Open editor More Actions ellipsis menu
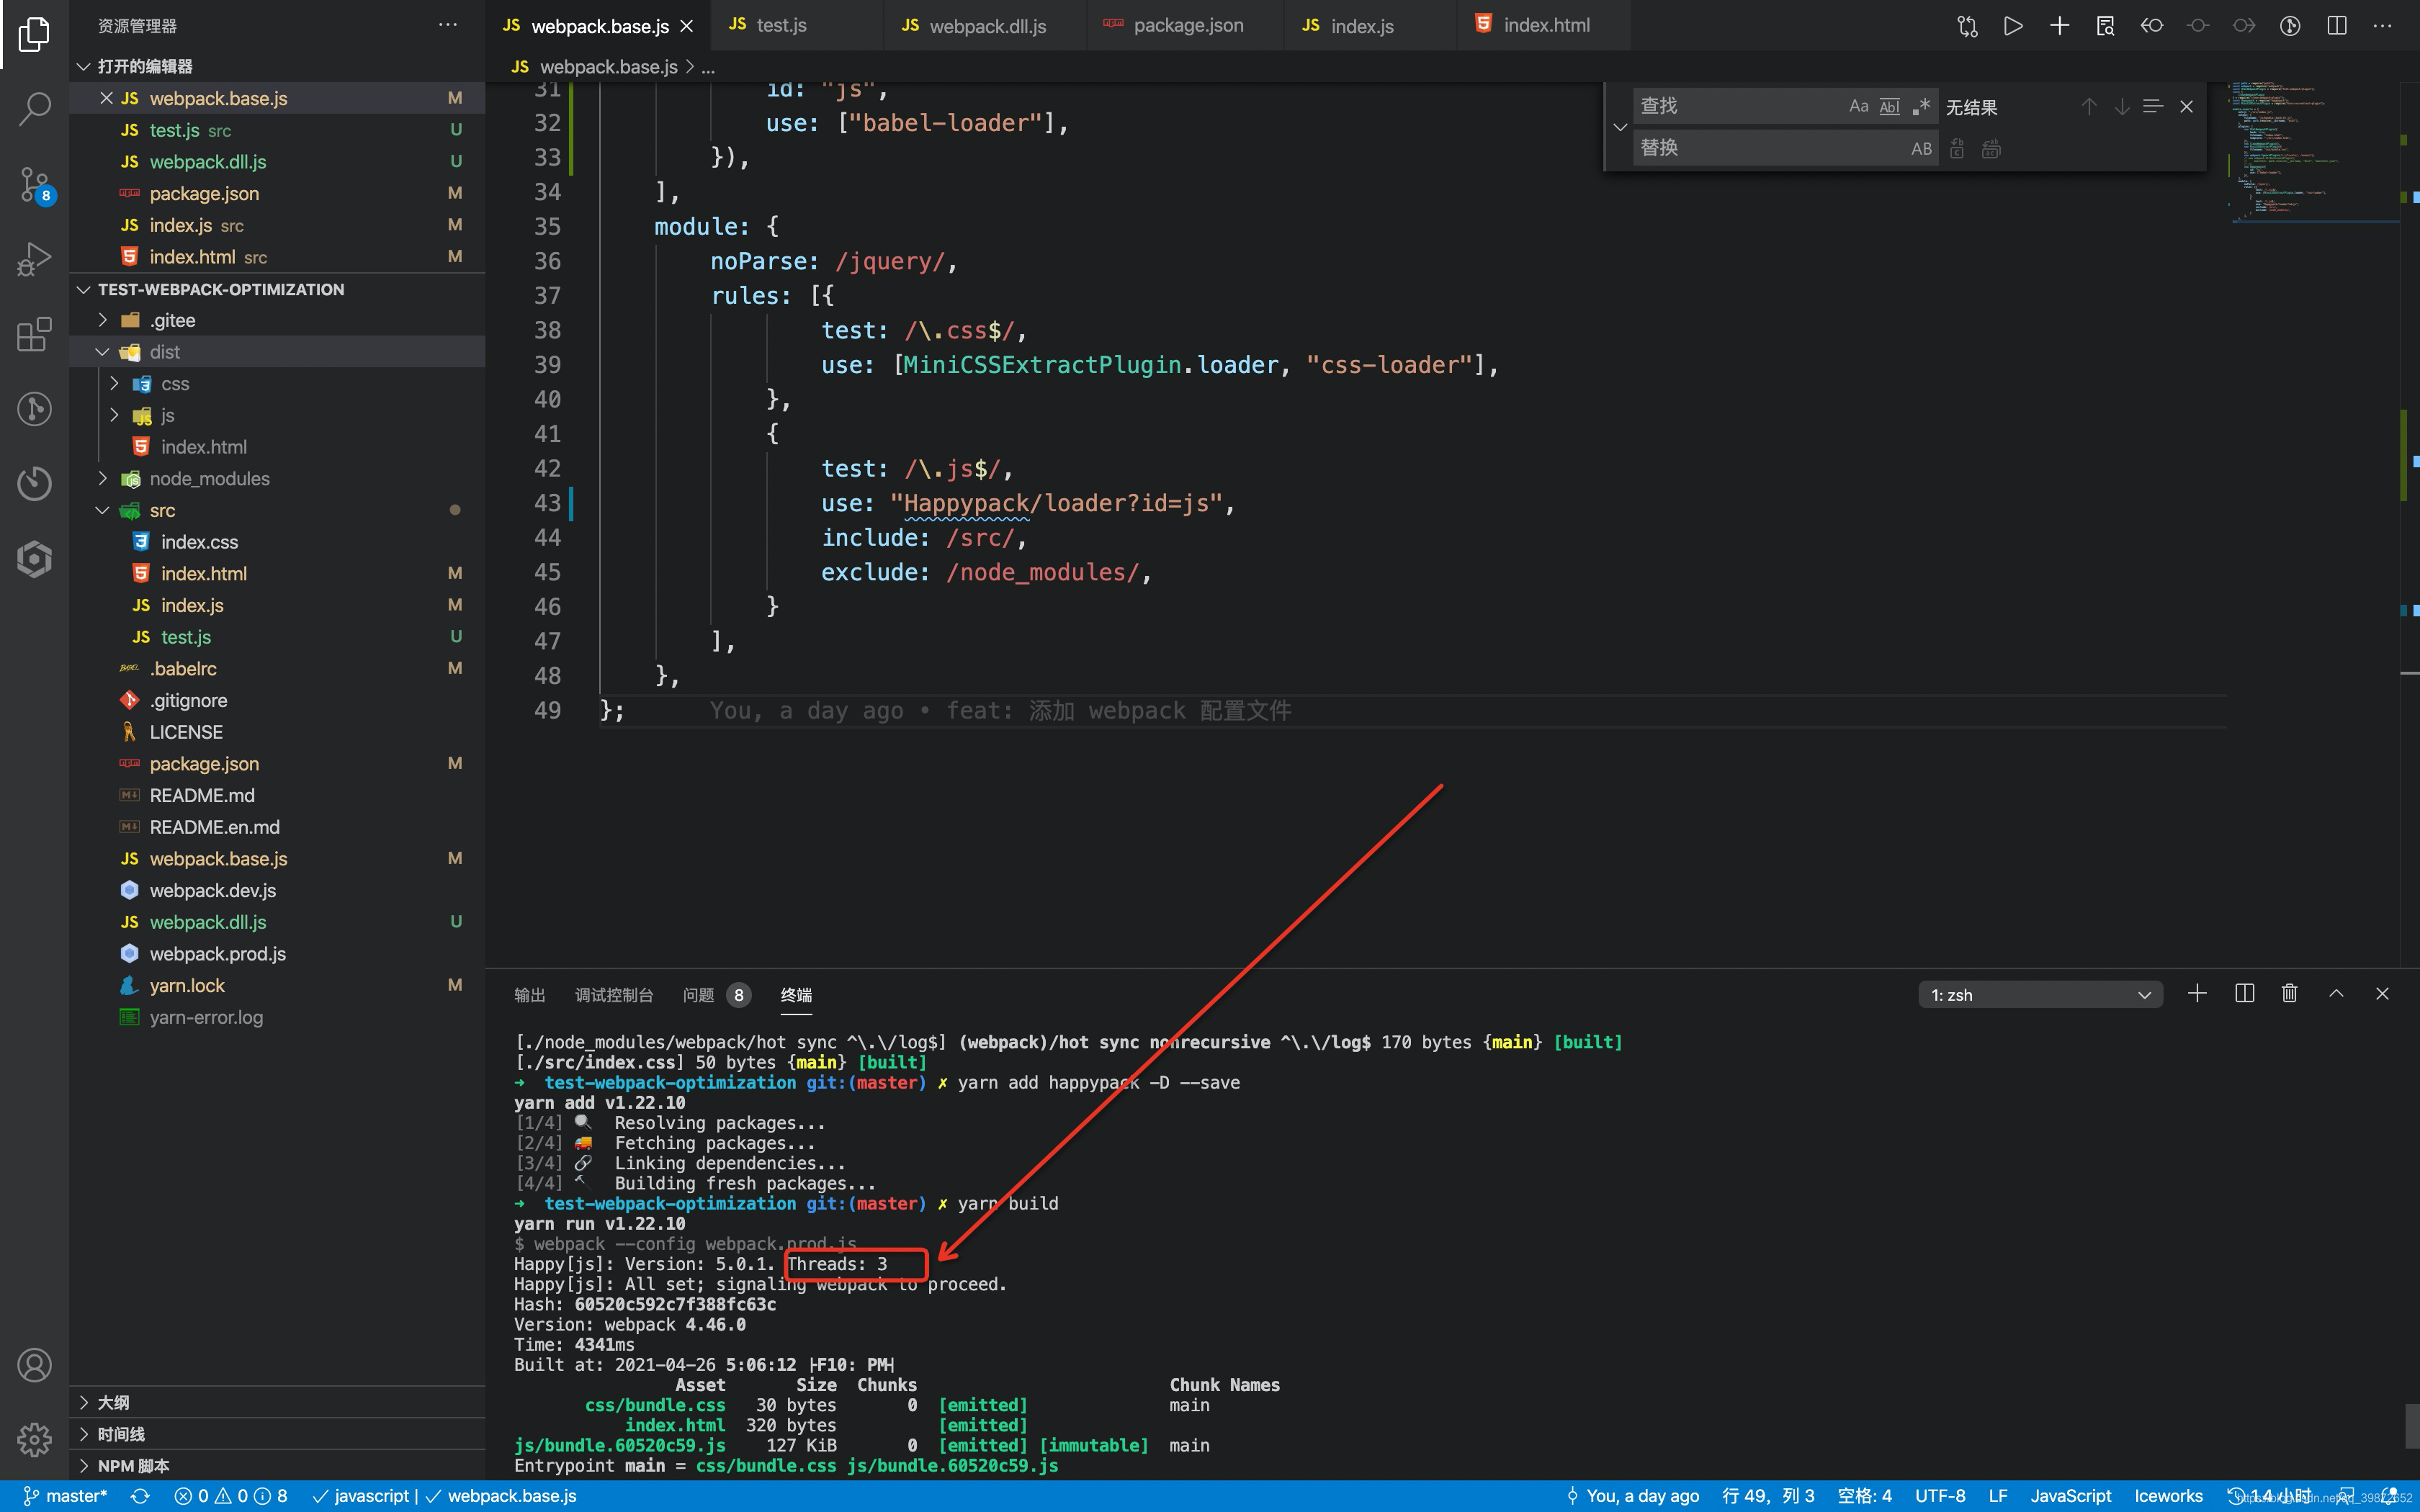The image size is (2420, 1512). coord(2382,26)
